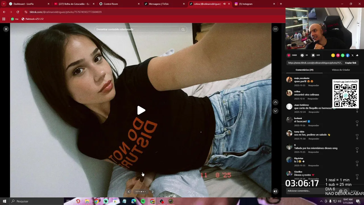Open the Paletools v25.1.12 bookmark
Viewport: 364px width, 205px height.
(x=32, y=19)
